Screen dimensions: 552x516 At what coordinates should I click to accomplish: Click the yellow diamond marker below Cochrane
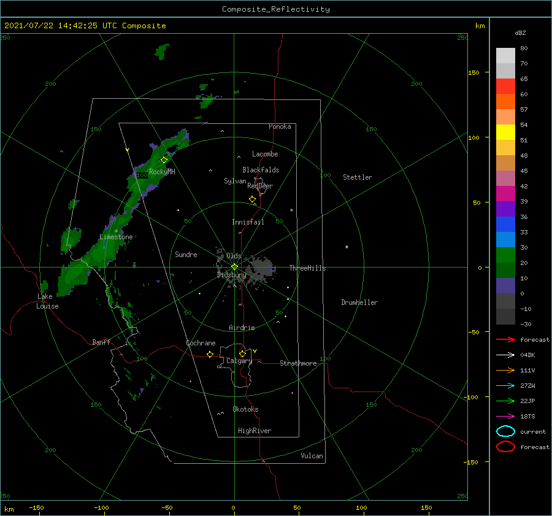click(x=210, y=355)
